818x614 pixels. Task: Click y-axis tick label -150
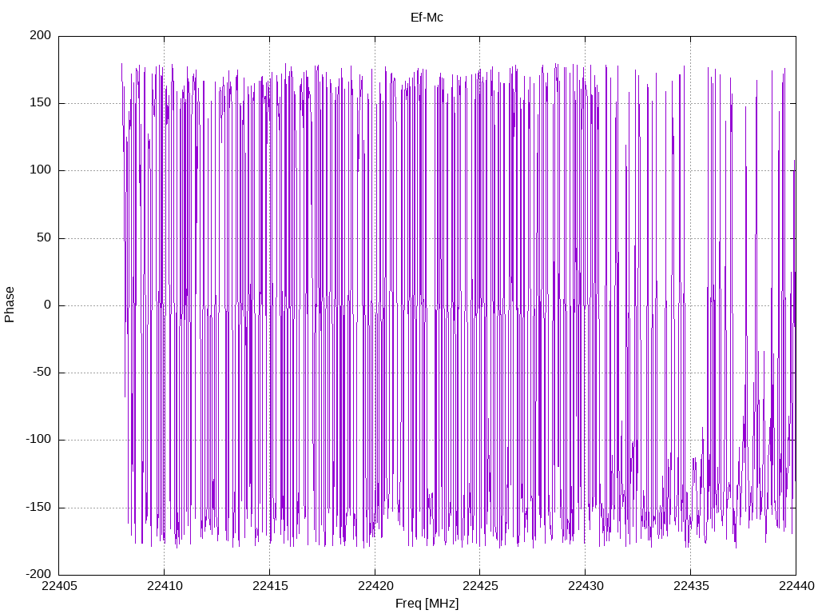(38, 507)
